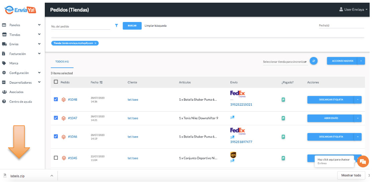Select the TODOS (41) tab
The width and height of the screenshot is (372, 182).
tap(62, 62)
